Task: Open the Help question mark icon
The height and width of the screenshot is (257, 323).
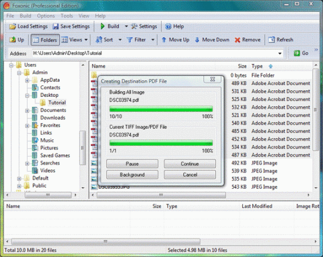Action: coord(168,26)
